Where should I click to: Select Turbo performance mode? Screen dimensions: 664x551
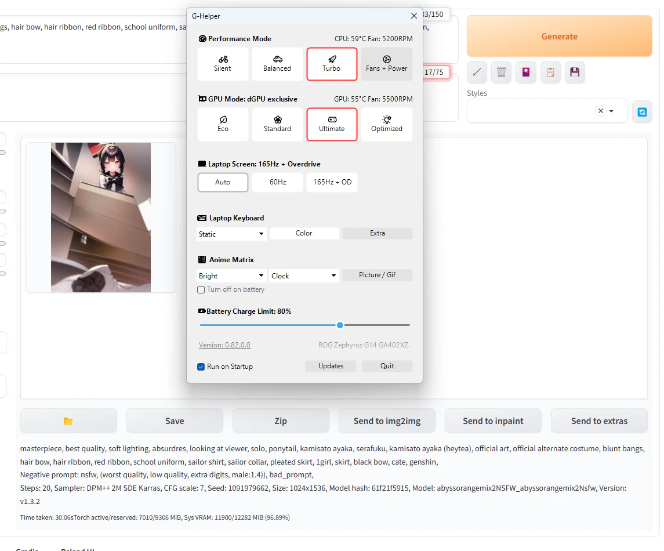click(332, 64)
